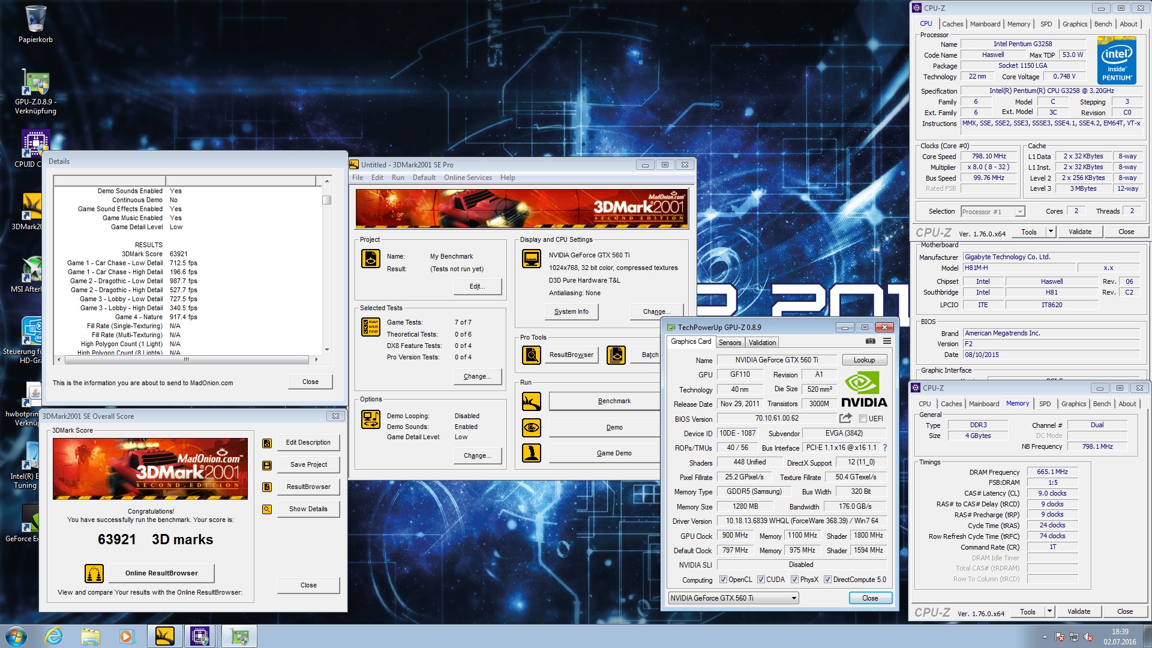Open Internet Explorer from the taskbar

click(54, 636)
